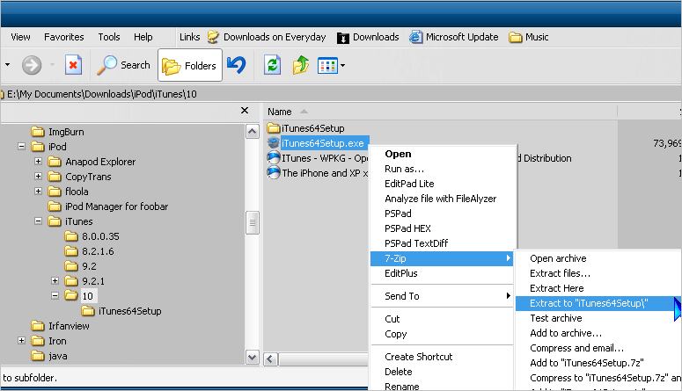
Task: Click tree scrollbar up arrow
Action: tap(253, 132)
